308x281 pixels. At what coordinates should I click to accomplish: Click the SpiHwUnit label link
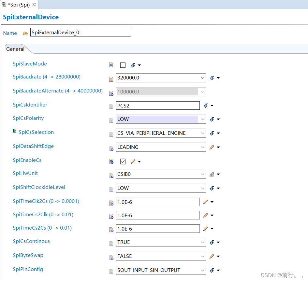point(25,173)
